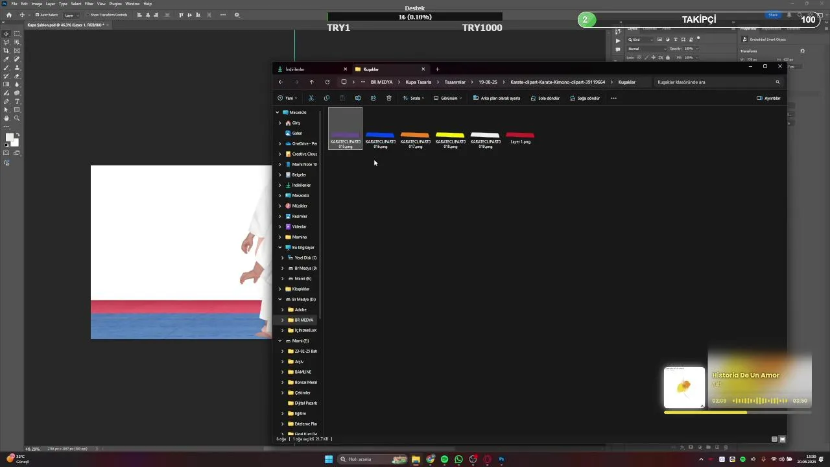830x467 pixels.
Task: Open the Yeni dropdown in Explorer
Action: (287, 98)
